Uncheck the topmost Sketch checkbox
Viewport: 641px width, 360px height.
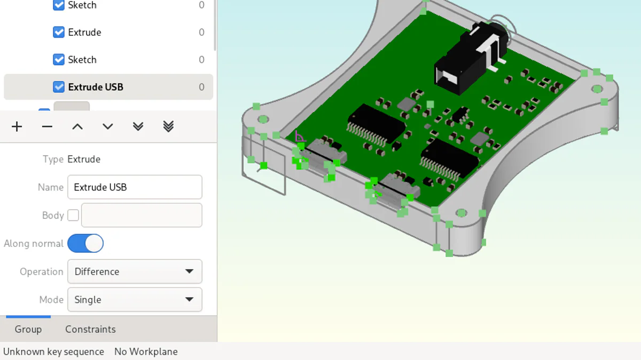[x=58, y=5]
